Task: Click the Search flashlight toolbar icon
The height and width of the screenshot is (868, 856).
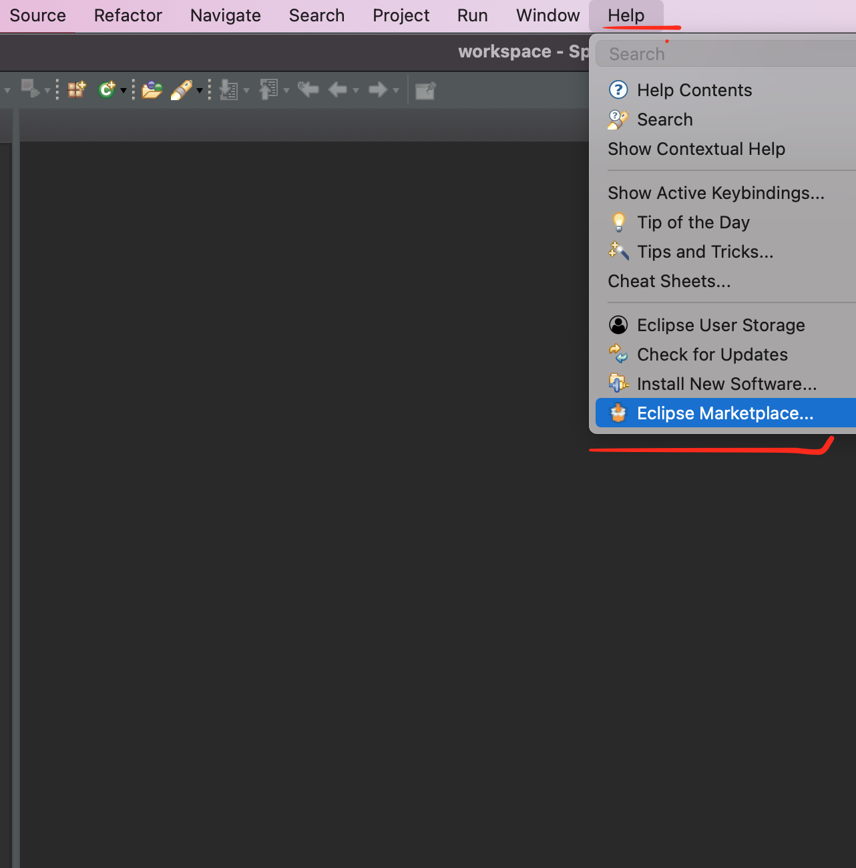Action: (x=181, y=89)
